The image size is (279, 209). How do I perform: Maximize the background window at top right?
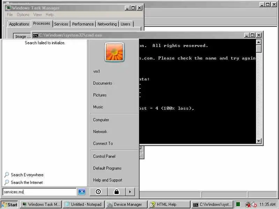(x=268, y=5)
